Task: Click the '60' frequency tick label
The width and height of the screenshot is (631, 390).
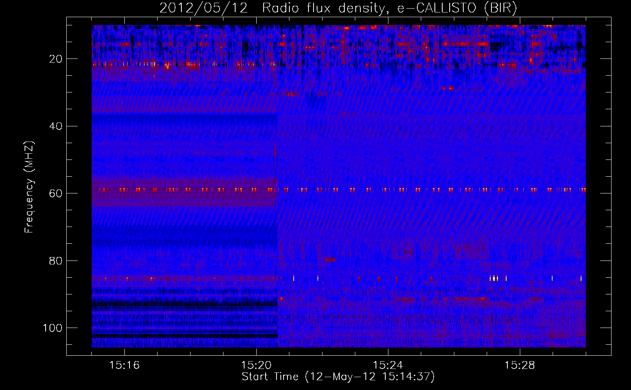Action: pos(56,194)
